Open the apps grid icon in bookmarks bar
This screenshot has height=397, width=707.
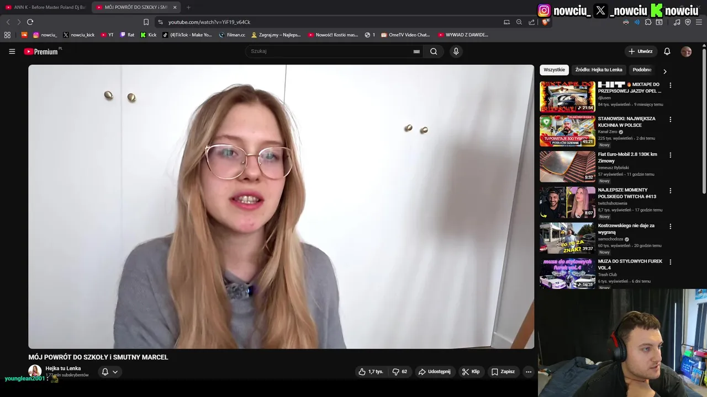coord(7,35)
